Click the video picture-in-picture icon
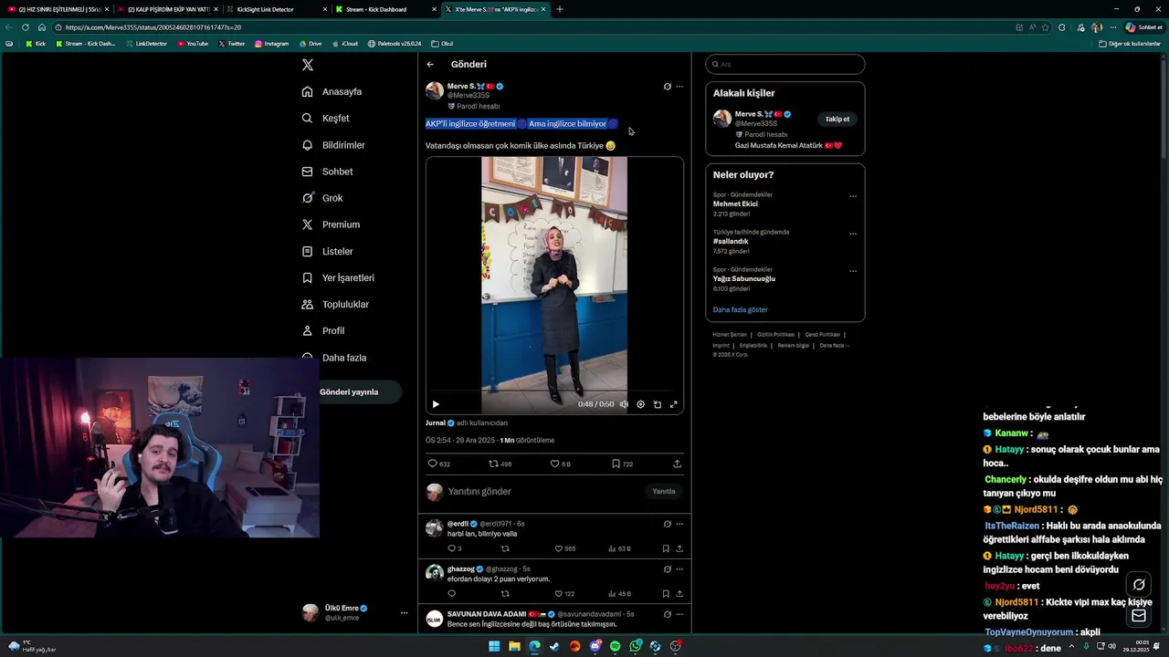 pos(658,404)
